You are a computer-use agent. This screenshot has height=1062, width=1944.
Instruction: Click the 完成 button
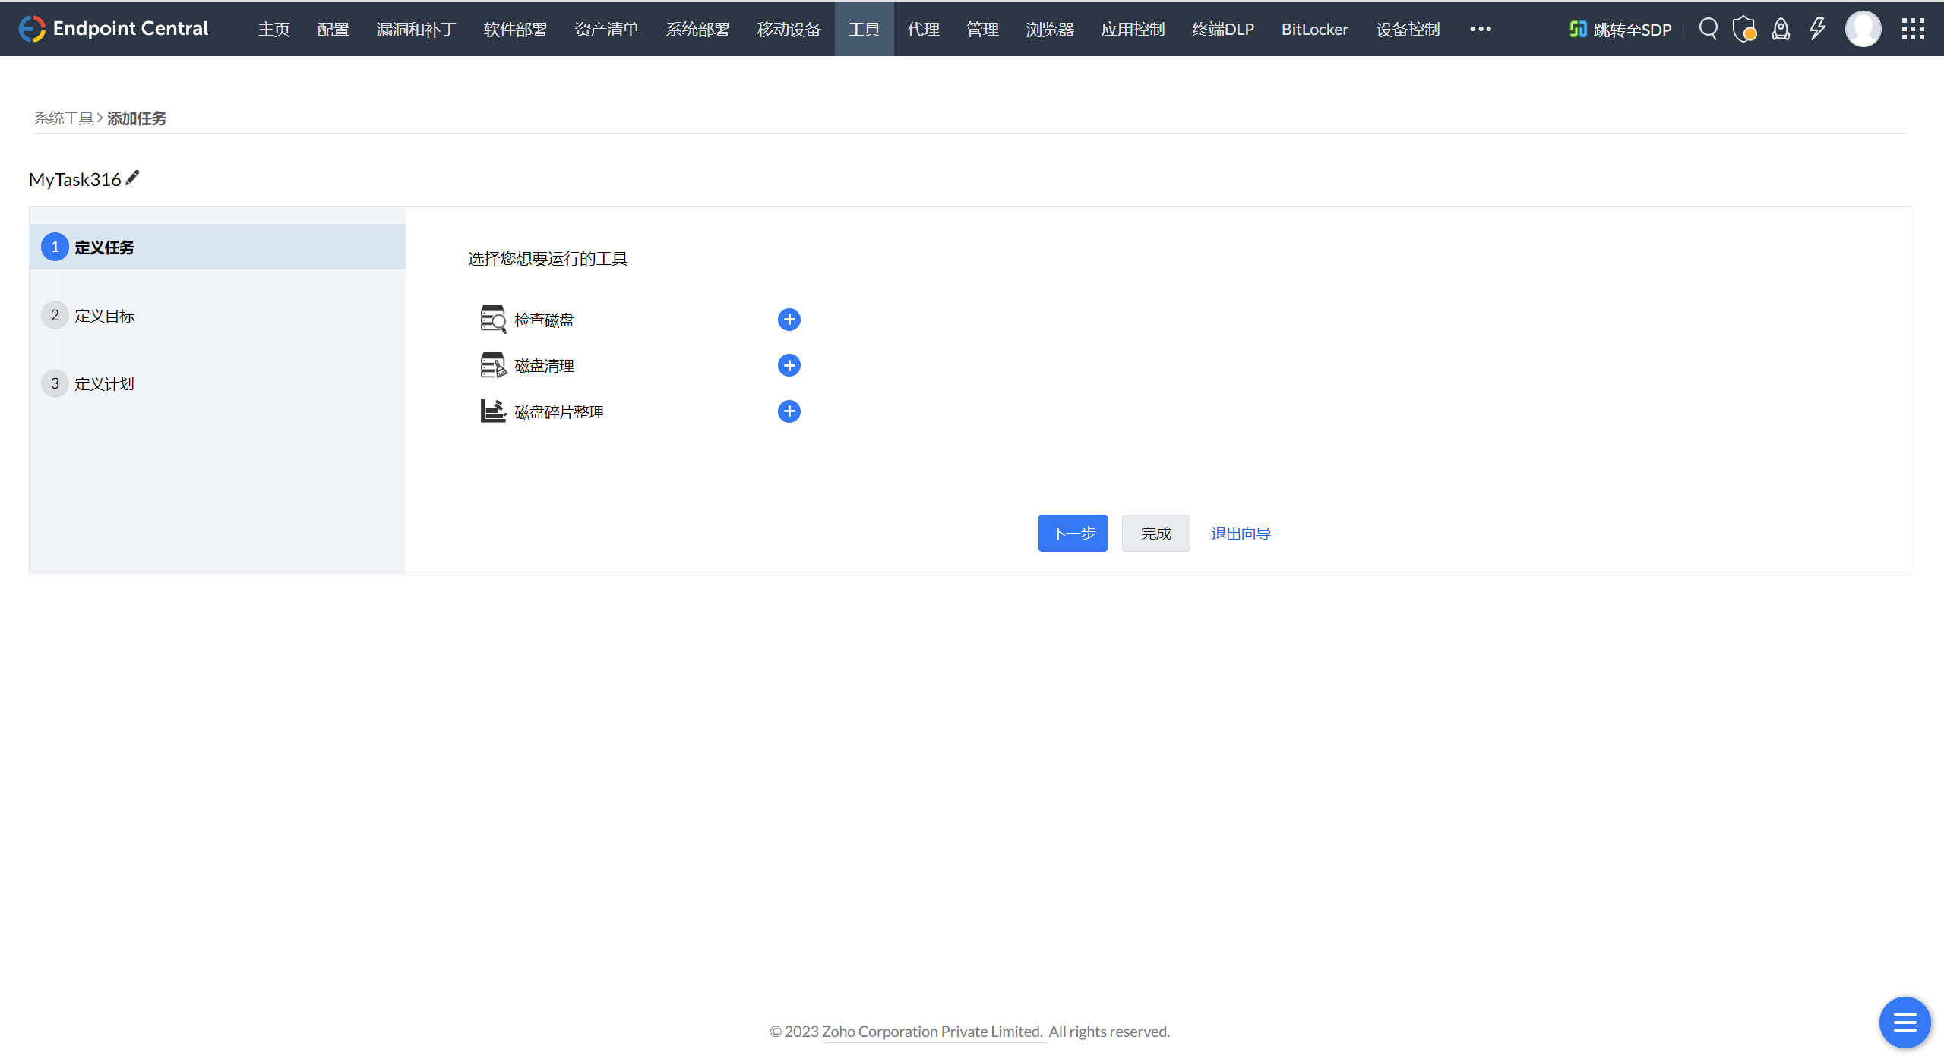pyautogui.click(x=1155, y=534)
